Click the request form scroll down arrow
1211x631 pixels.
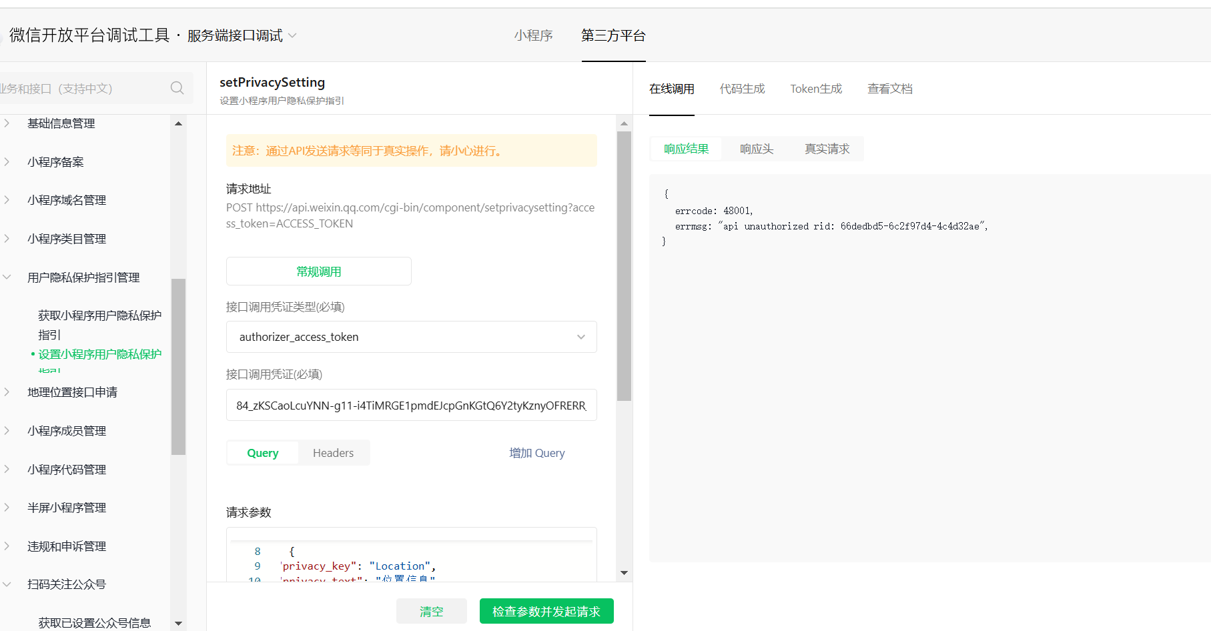(x=624, y=572)
